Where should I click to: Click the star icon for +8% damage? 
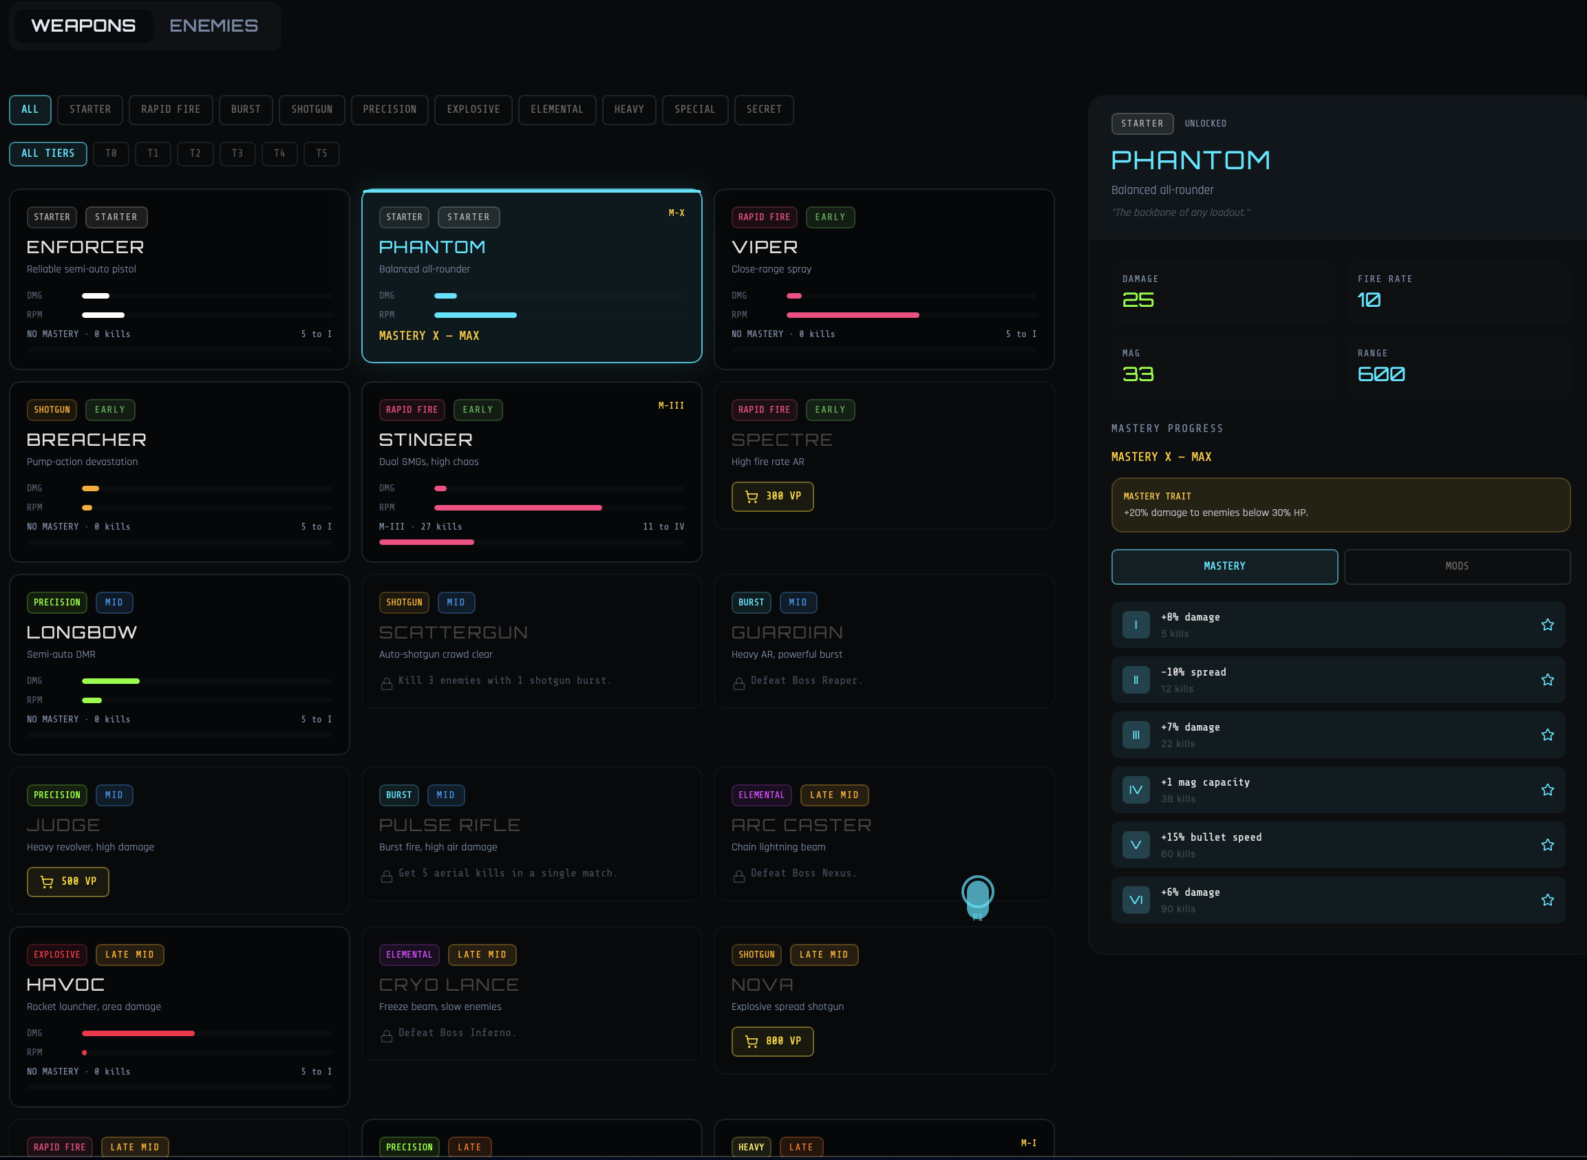click(x=1547, y=625)
